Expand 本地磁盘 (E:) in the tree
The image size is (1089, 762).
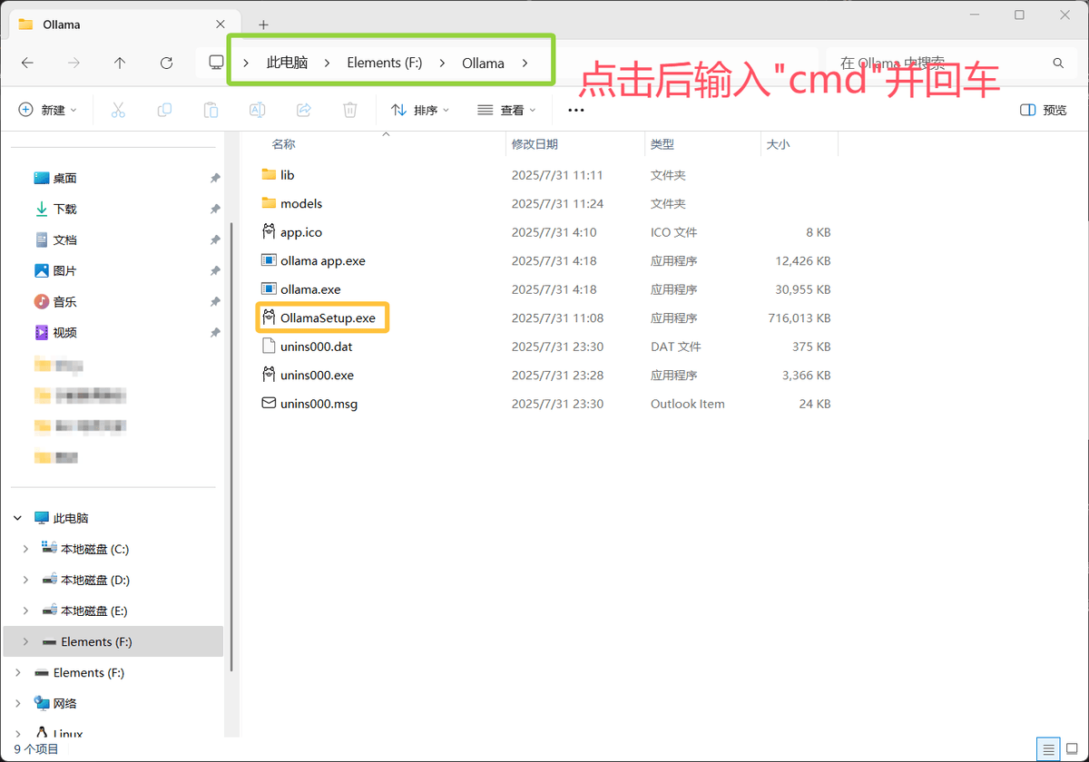click(25, 611)
